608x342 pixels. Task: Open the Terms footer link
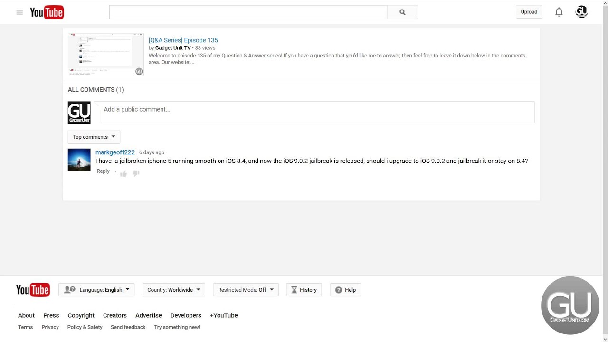[26, 327]
